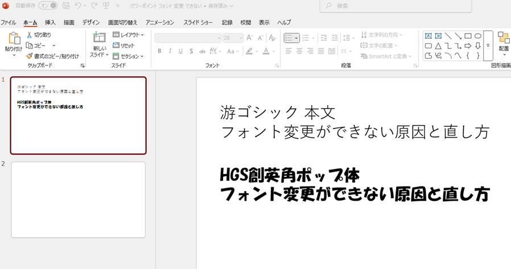Screen dimensions: 511x269
Task: Click Clear All Formatting icon
Action: 272,38
